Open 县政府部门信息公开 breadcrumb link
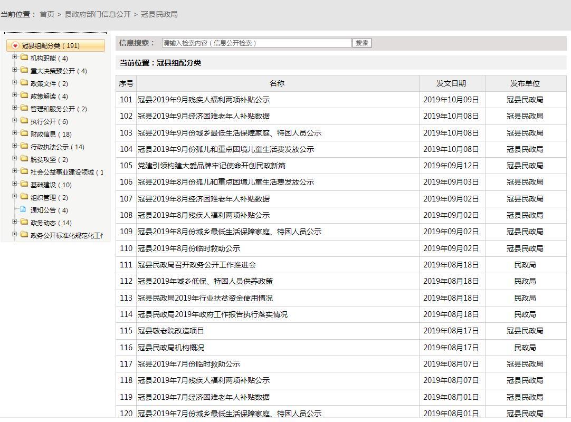Viewport: 571px width, 422px height. 98,14
